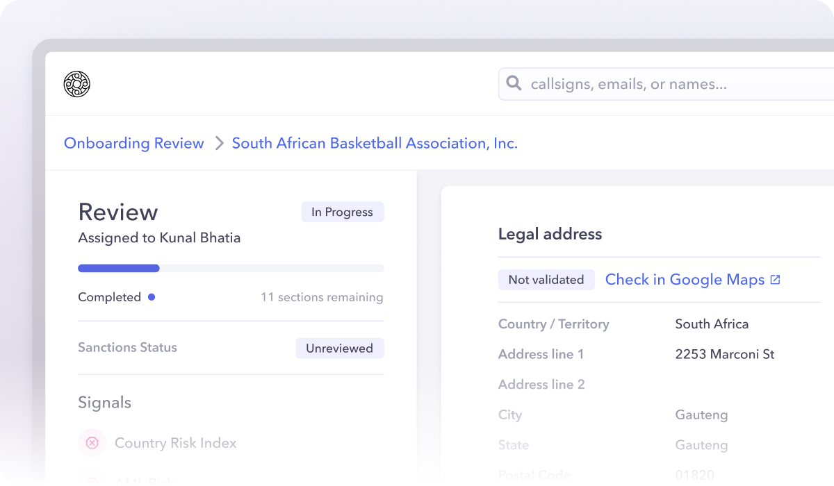
Task: Click the 'Legal address' heading
Action: [550, 235]
